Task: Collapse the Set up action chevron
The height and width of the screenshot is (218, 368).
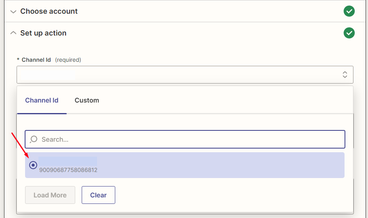Action: point(13,33)
